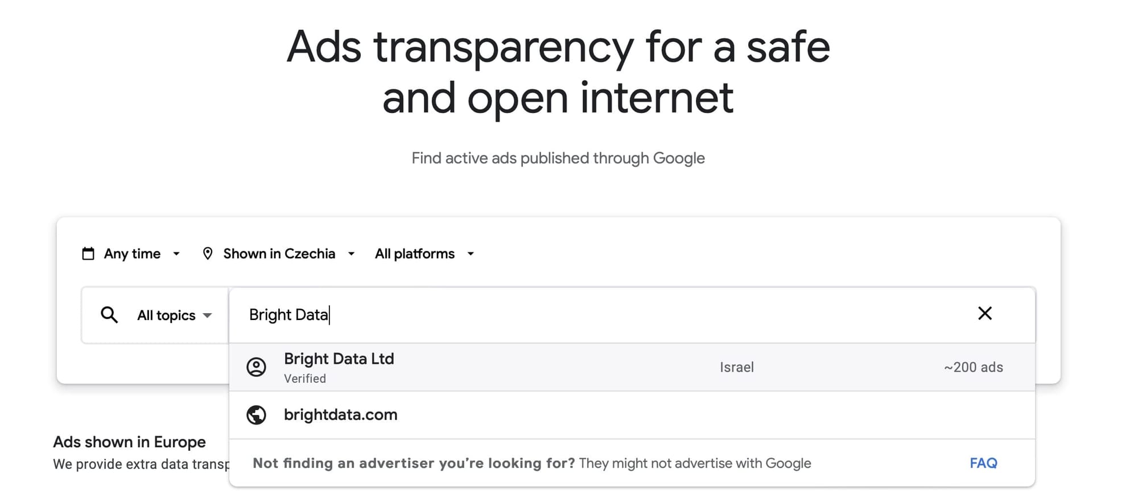Click the chevron beside Any time

click(177, 254)
